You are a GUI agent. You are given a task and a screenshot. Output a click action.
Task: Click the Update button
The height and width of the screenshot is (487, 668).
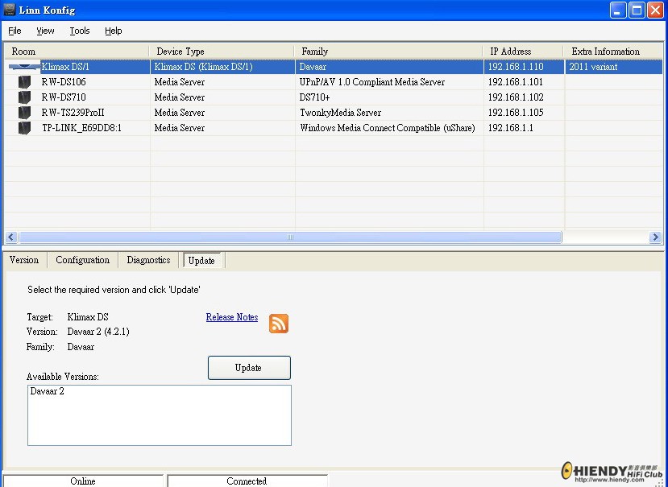249,368
